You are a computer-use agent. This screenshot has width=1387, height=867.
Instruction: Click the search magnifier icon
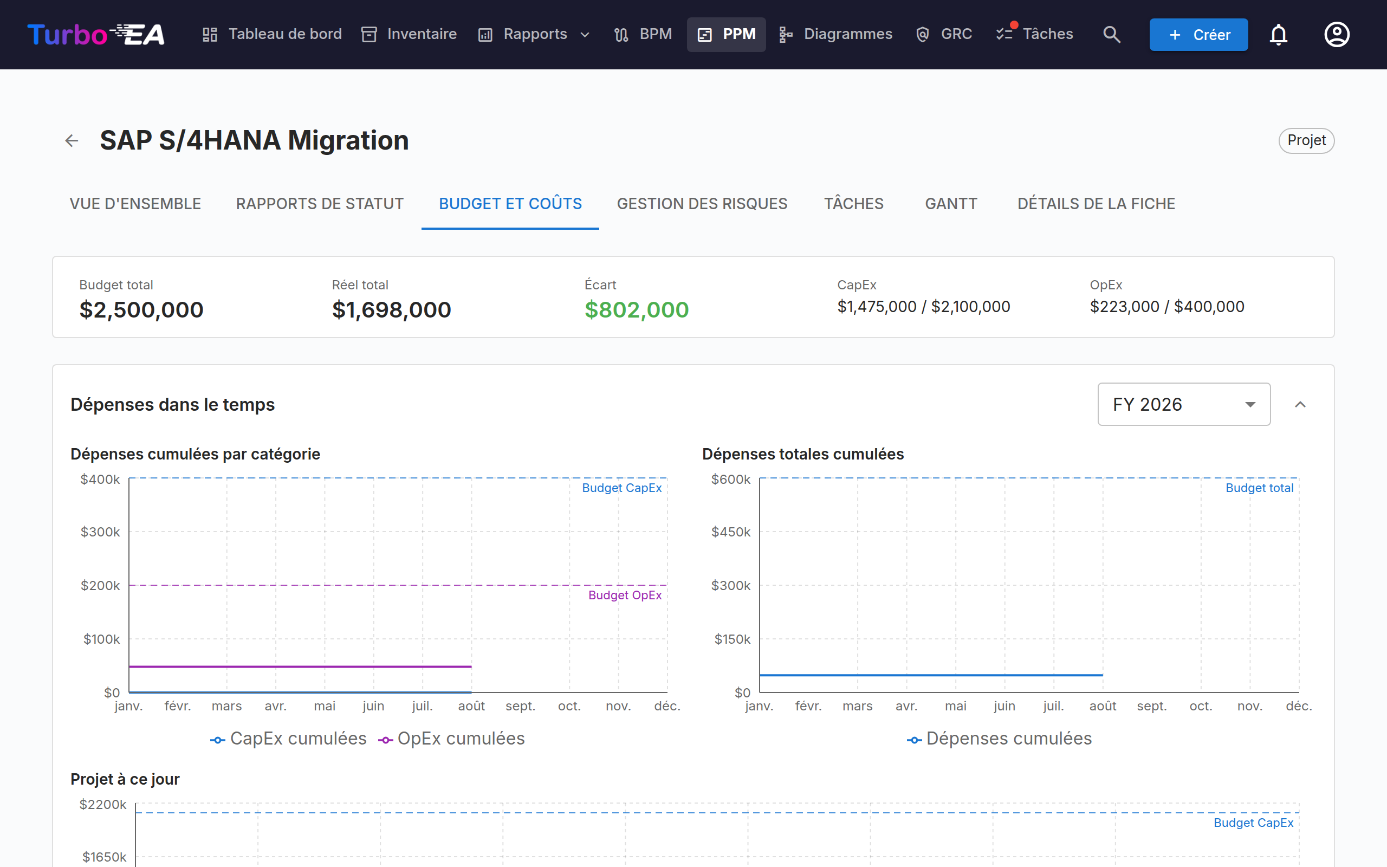click(1111, 34)
